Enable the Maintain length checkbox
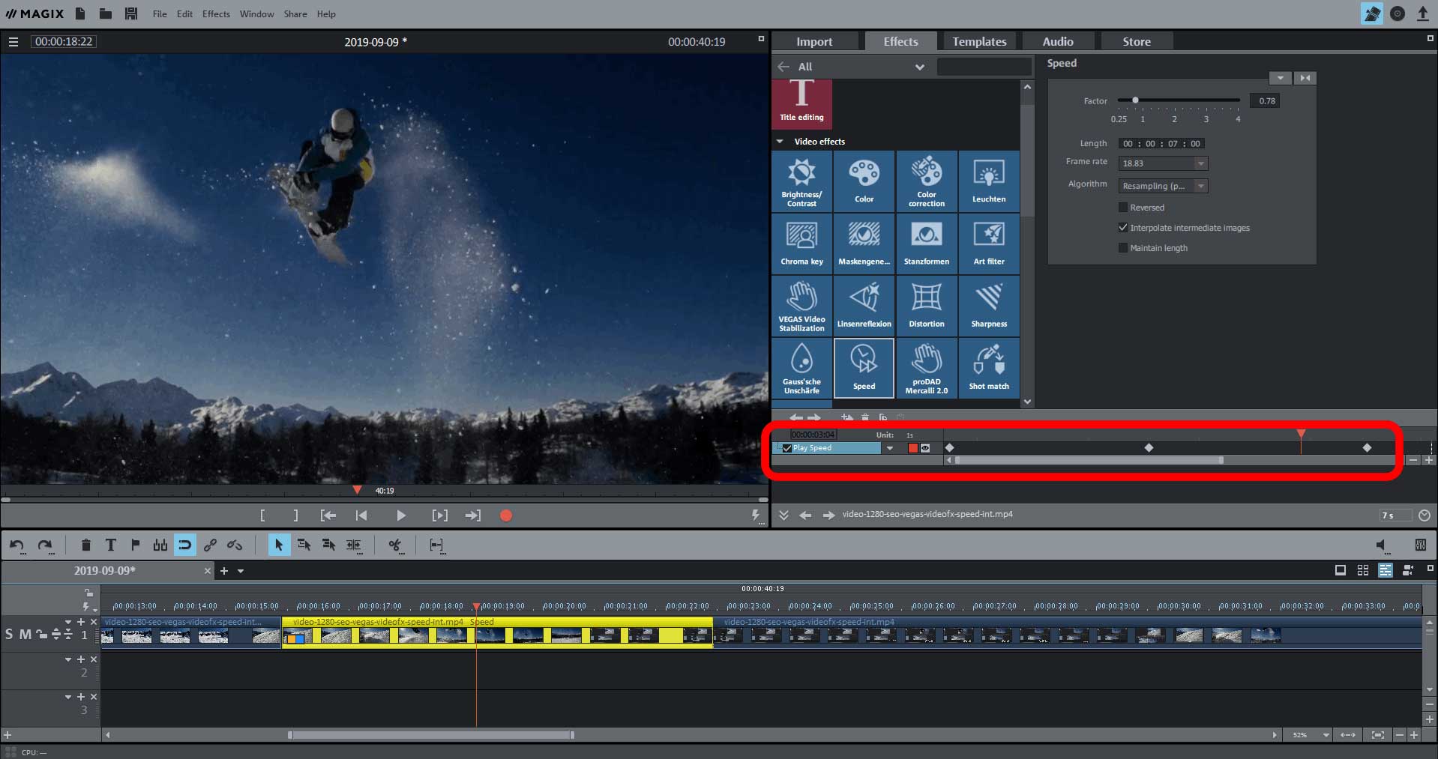 [1123, 248]
